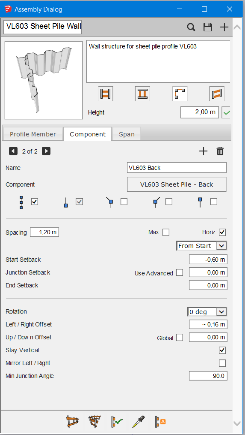Click the Start Setback value field
Image resolution: width=245 pixels, height=435 pixels.
tap(208, 260)
